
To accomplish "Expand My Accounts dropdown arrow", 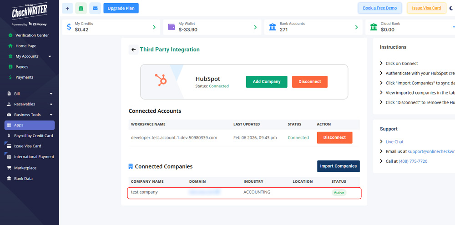I will (50, 56).
